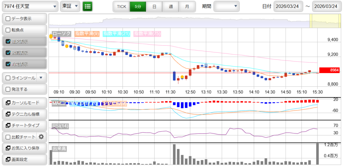Open the gear settings for 比較チャート
The image size is (344, 166).
(x=41, y=136)
